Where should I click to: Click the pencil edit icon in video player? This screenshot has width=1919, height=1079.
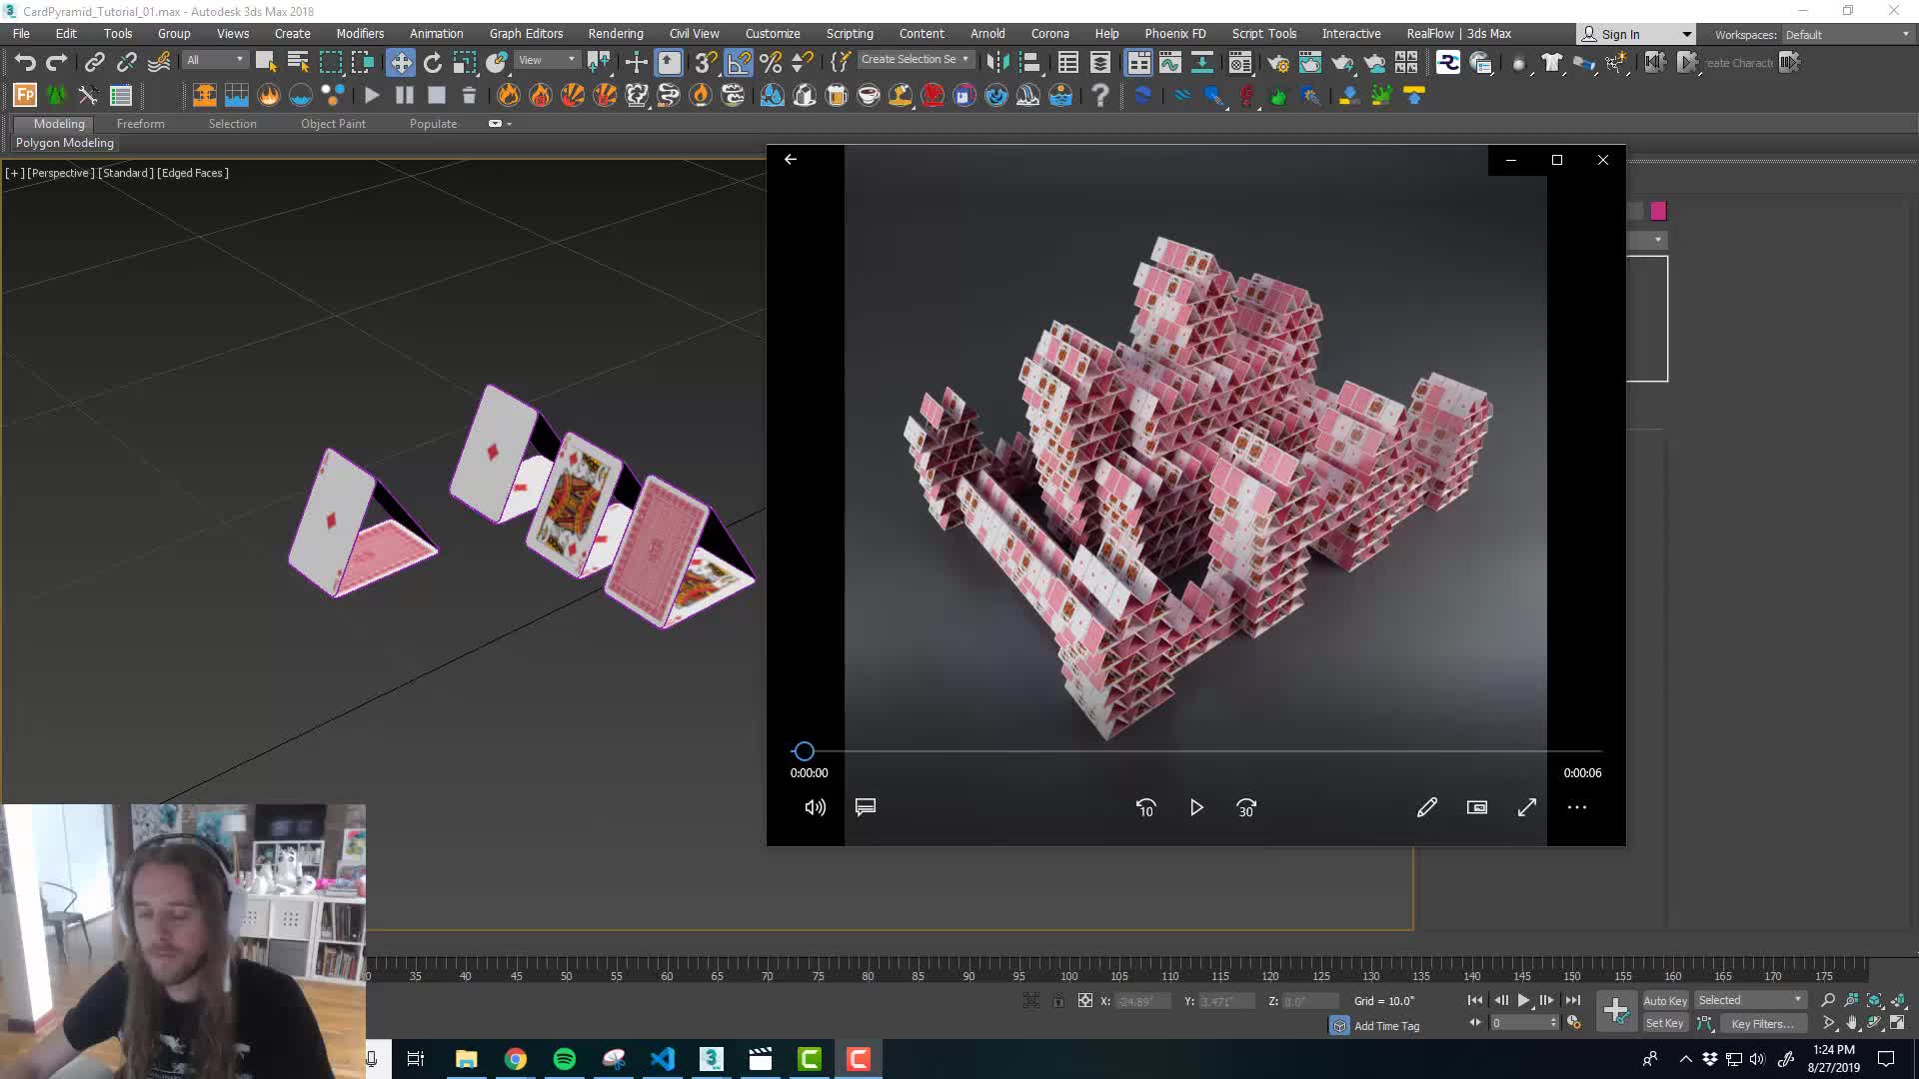coord(1426,807)
